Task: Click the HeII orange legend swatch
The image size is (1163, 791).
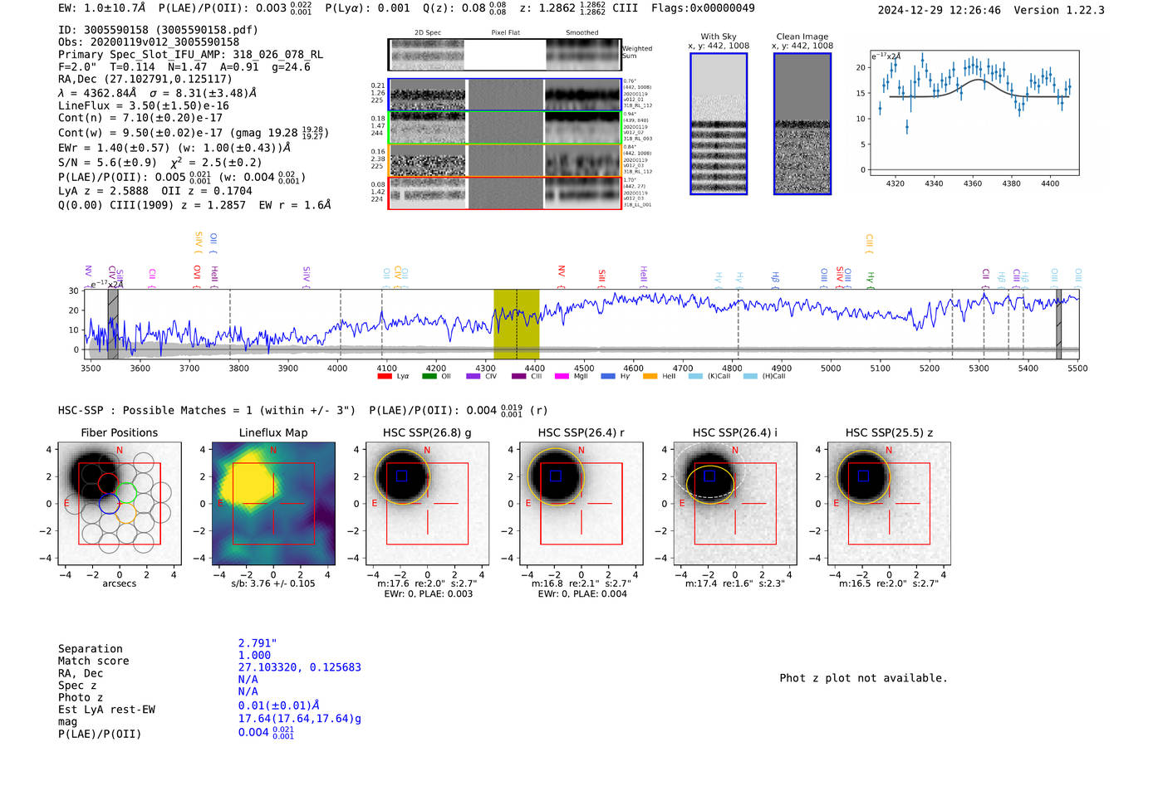Action: 650,376
